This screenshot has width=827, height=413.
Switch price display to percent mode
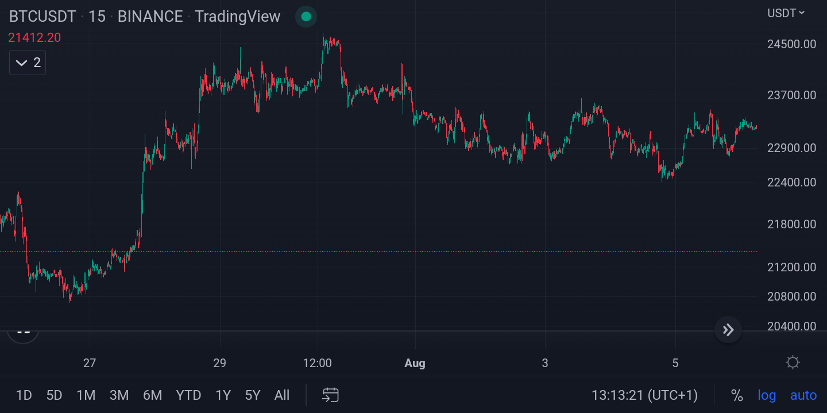click(738, 395)
